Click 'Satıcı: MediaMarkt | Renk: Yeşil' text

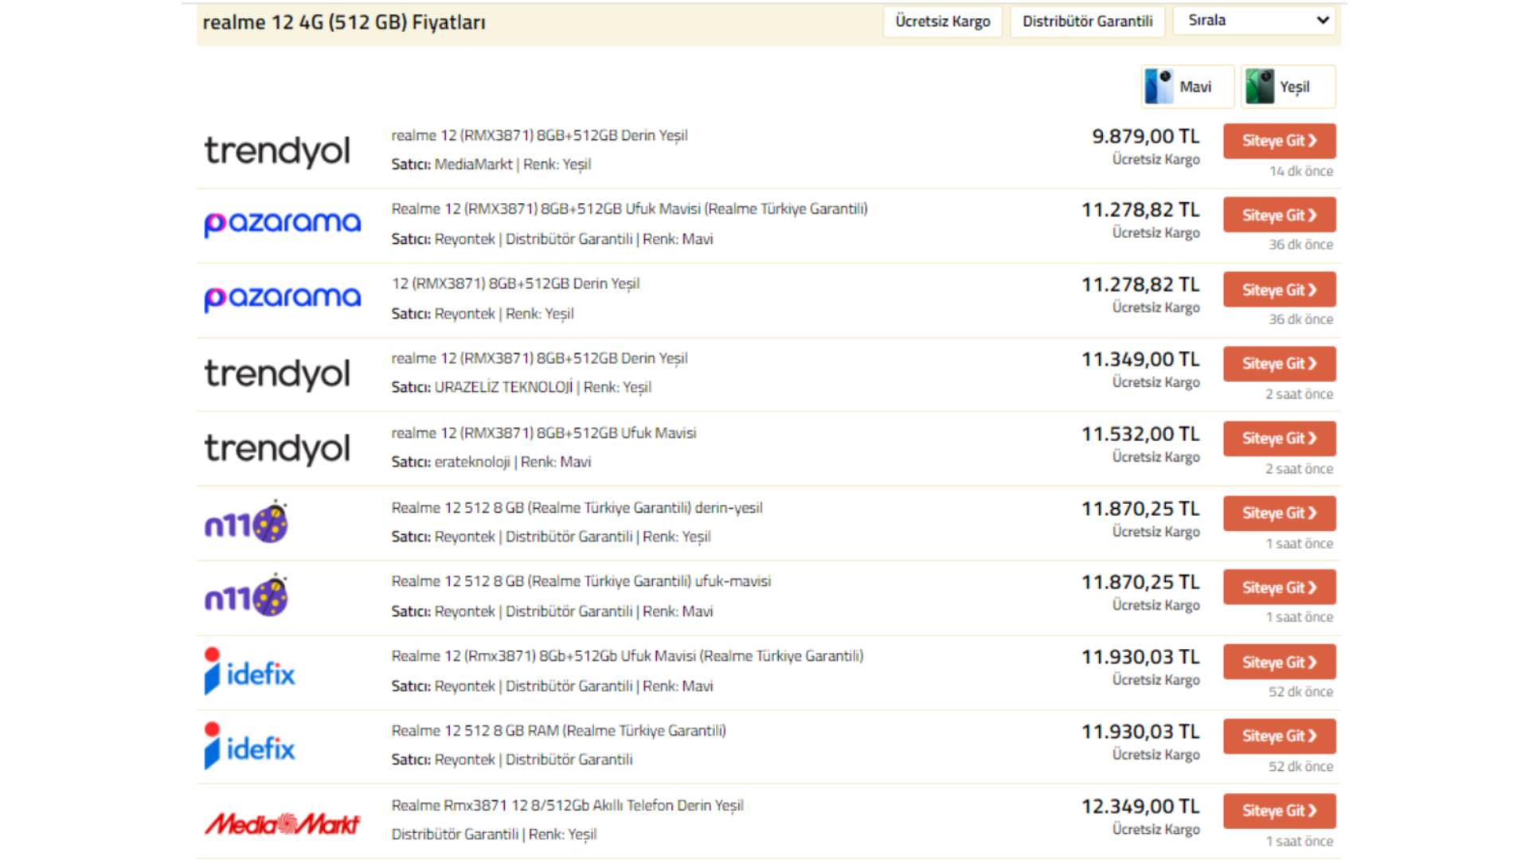point(491,164)
